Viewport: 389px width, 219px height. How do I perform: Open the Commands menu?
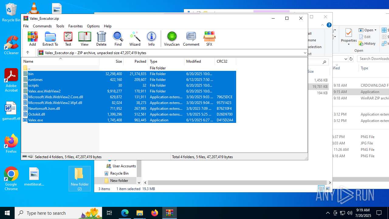point(42,26)
